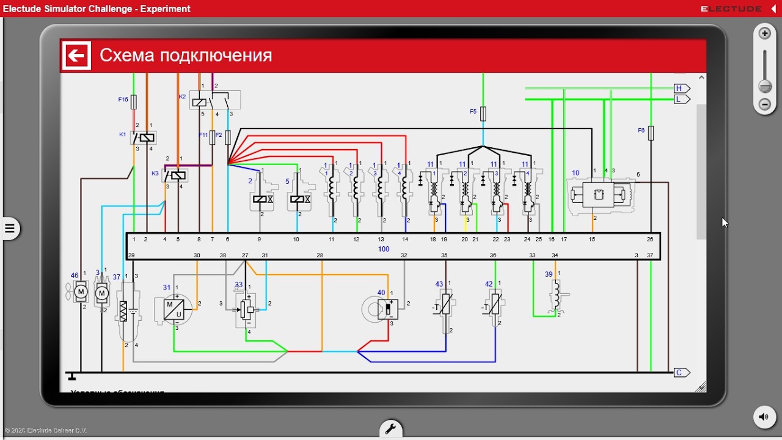Click the K2 relay symbol

(x=215, y=100)
